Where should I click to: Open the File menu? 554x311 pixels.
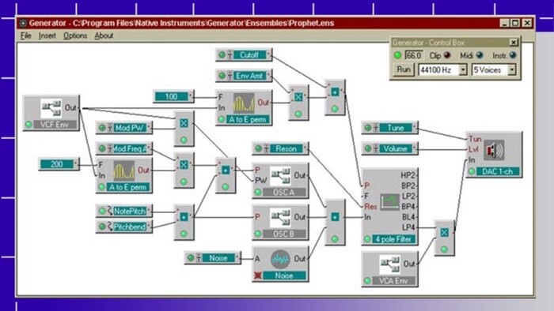pyautogui.click(x=25, y=36)
